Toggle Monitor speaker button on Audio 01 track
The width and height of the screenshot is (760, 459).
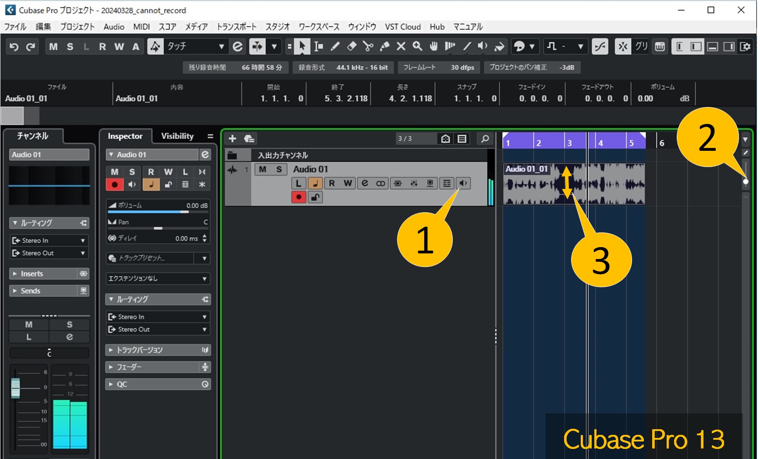[463, 183]
